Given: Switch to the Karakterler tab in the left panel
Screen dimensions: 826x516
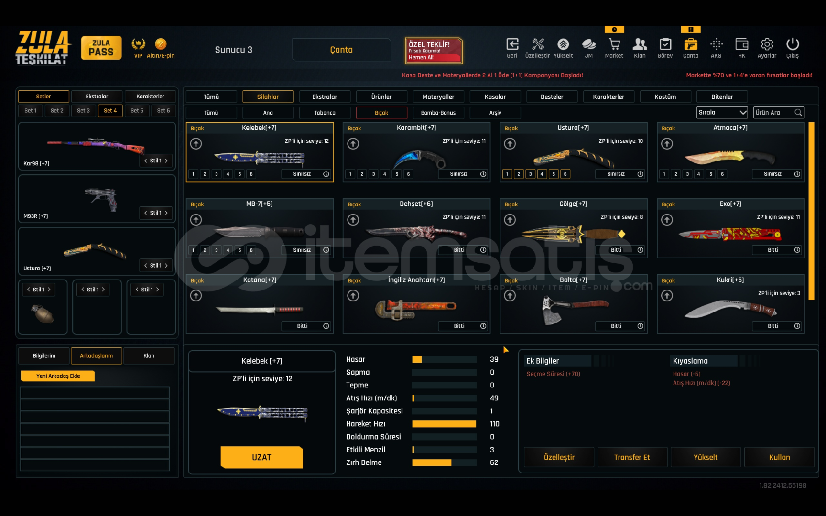Looking at the screenshot, I should coord(151,97).
